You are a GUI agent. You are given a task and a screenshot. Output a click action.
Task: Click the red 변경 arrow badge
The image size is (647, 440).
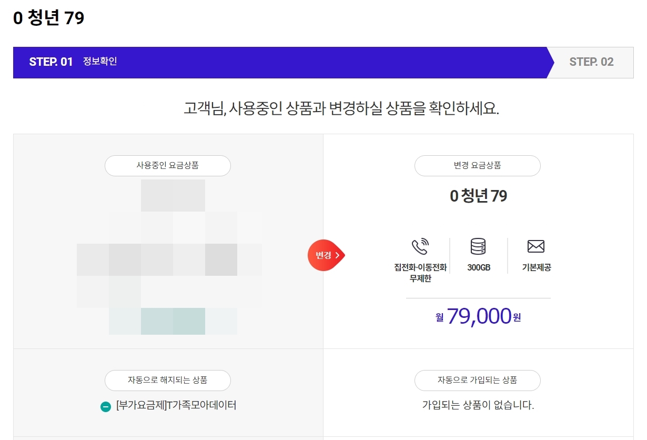tap(325, 255)
